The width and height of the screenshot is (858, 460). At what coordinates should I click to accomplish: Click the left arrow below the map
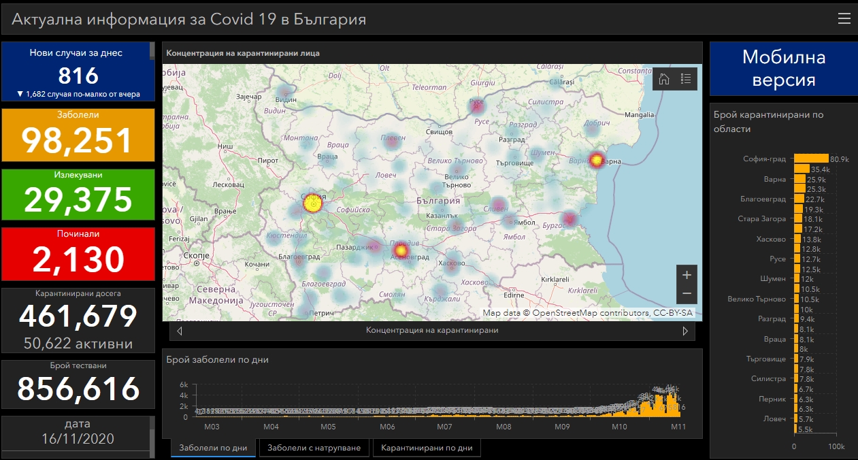click(x=180, y=331)
